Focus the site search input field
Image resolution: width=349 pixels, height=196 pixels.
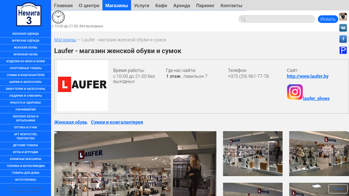277,19
